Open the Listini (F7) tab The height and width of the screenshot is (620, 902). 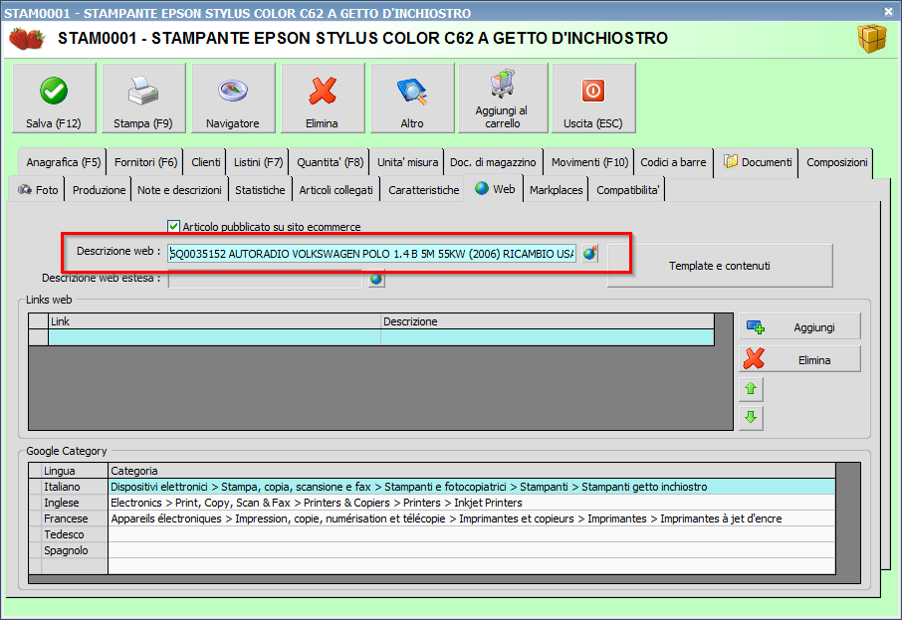click(x=258, y=163)
